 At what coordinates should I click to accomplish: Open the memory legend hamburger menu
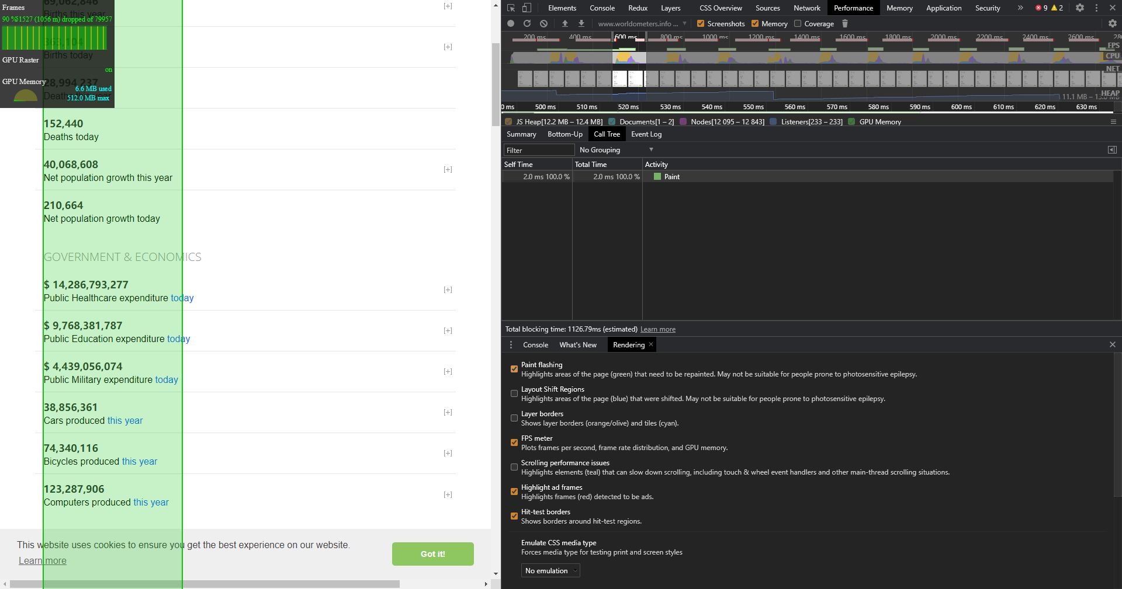tap(1113, 122)
